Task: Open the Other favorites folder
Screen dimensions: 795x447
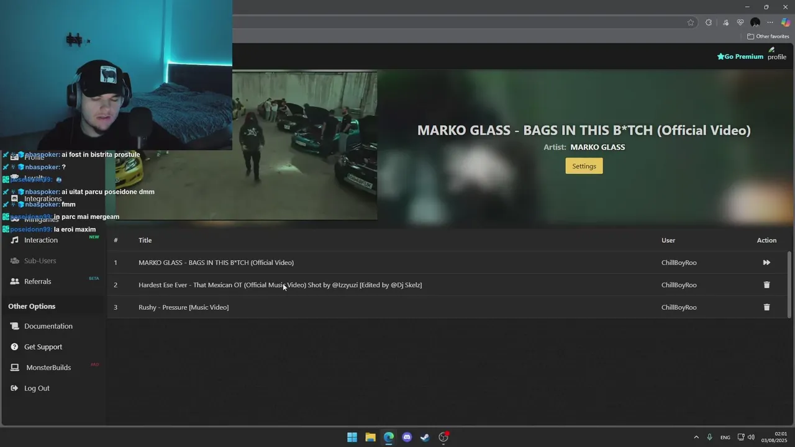Action: point(768,37)
